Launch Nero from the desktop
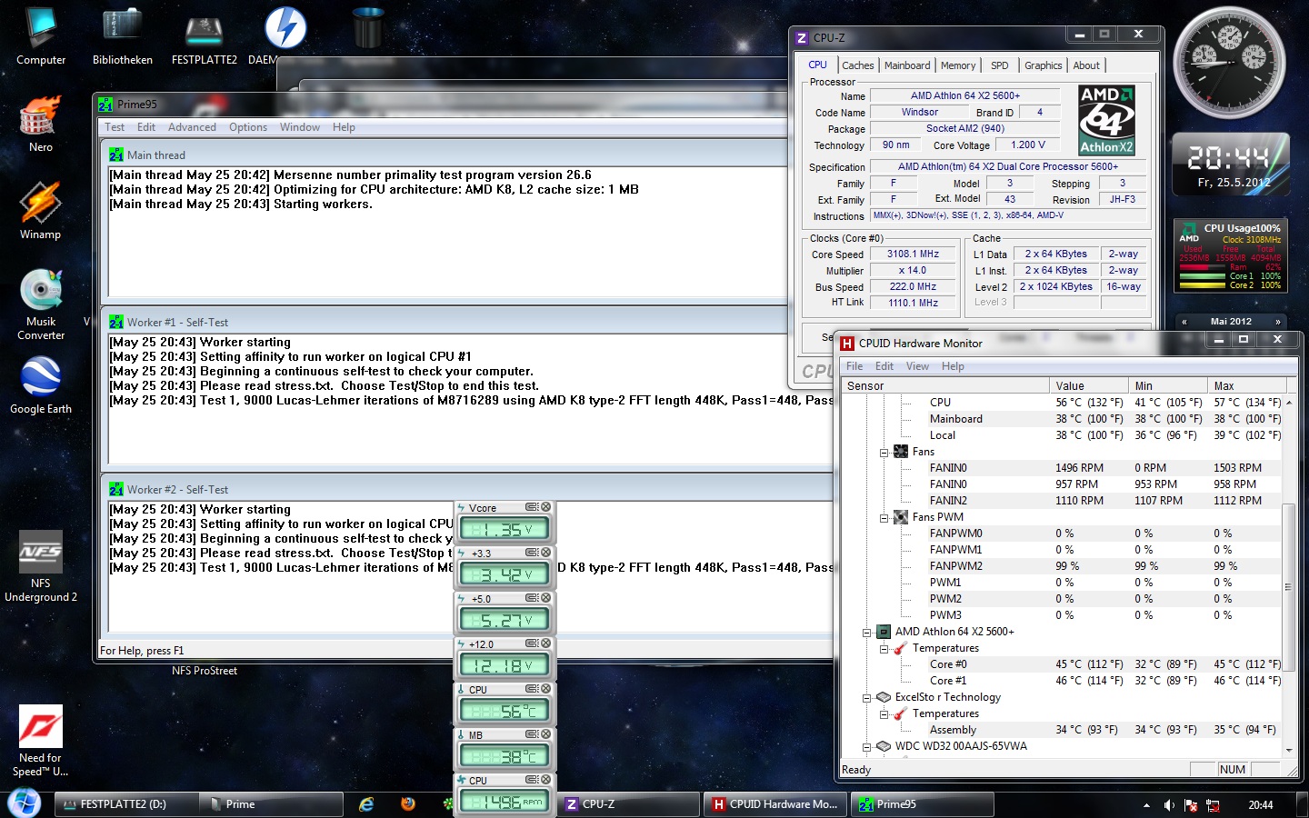1309x818 pixels. click(41, 125)
